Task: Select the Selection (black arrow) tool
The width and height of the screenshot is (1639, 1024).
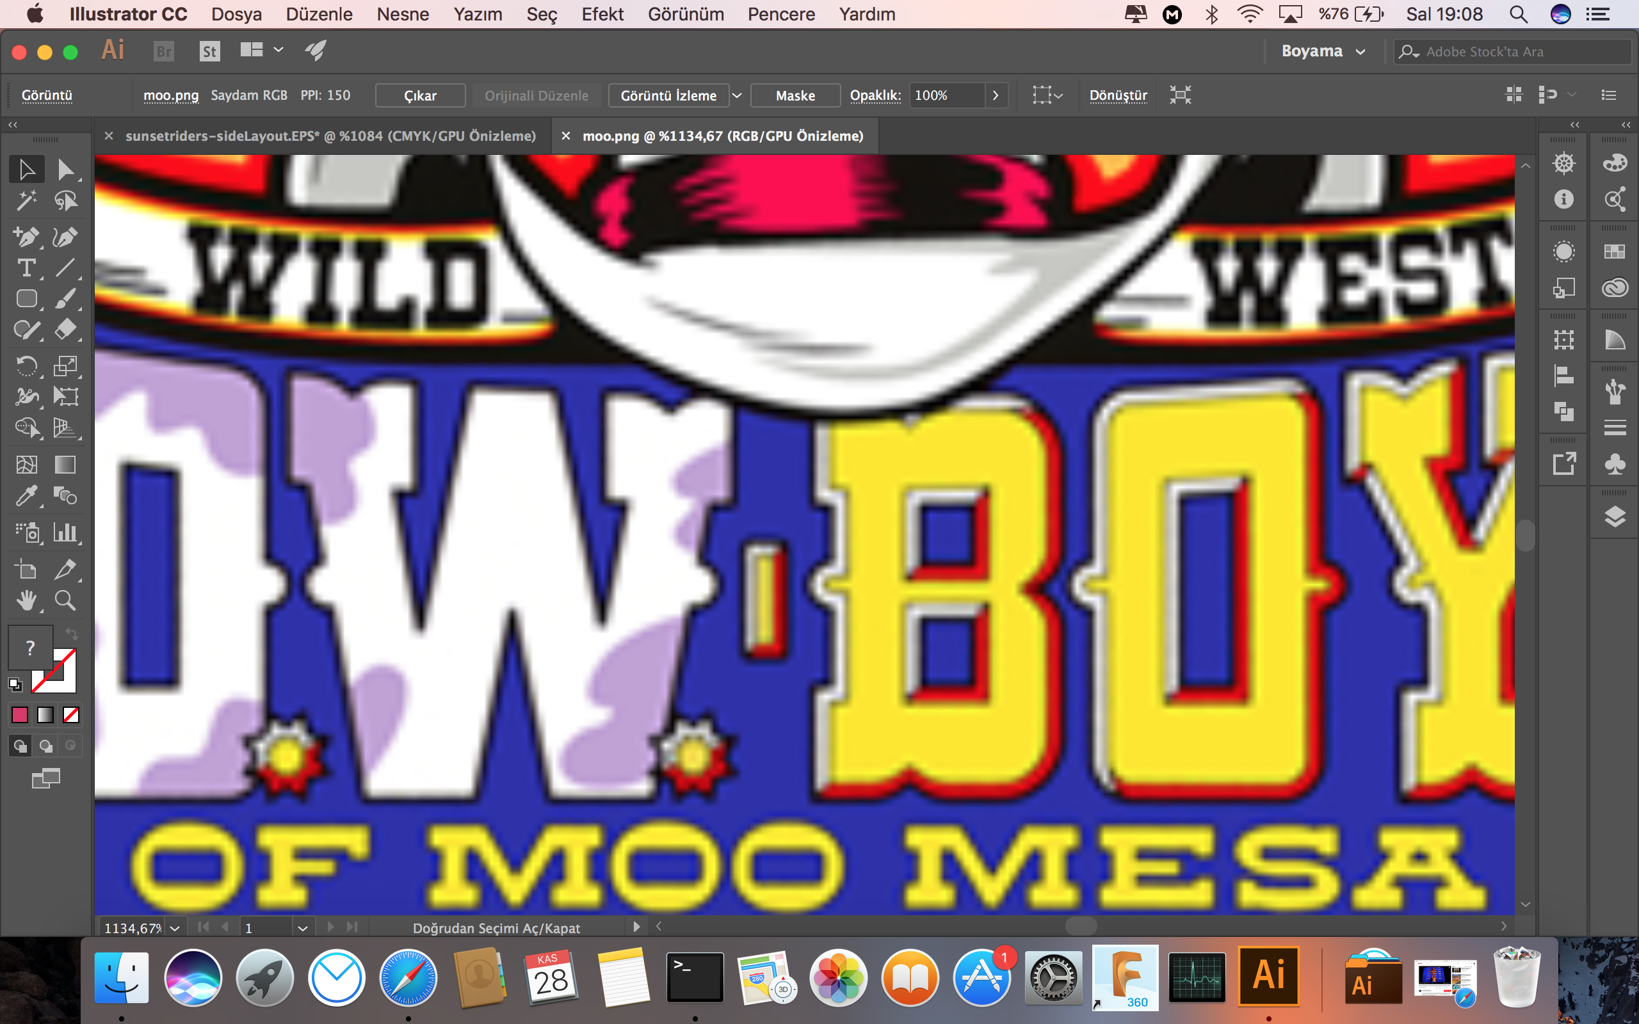Action: 27,170
